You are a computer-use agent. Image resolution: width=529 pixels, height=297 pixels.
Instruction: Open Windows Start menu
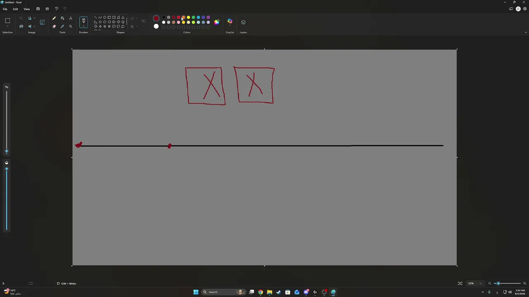coord(196,292)
